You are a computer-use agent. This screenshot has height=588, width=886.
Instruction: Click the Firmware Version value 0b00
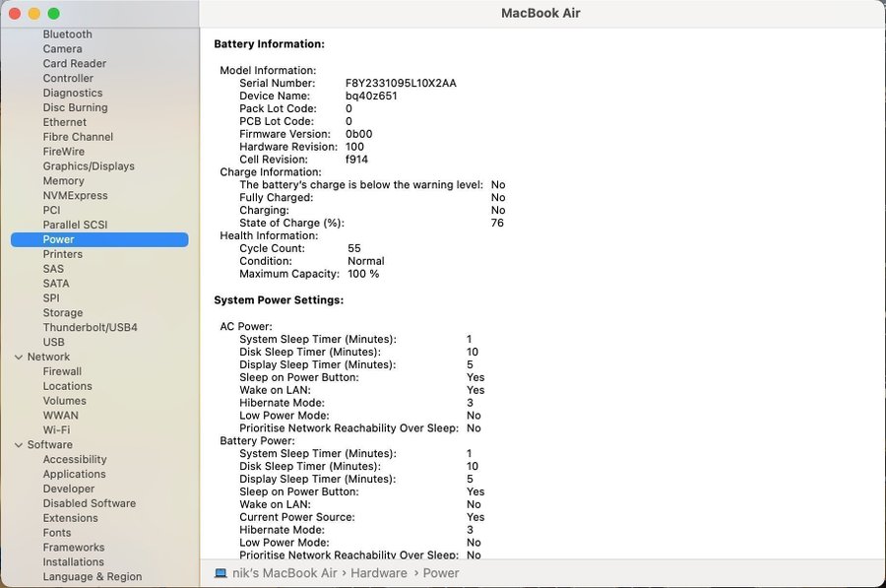(358, 134)
